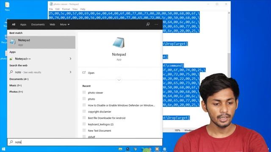Click 100% zoom in Notepad status bar
The image size is (271, 152).
pos(177,130)
